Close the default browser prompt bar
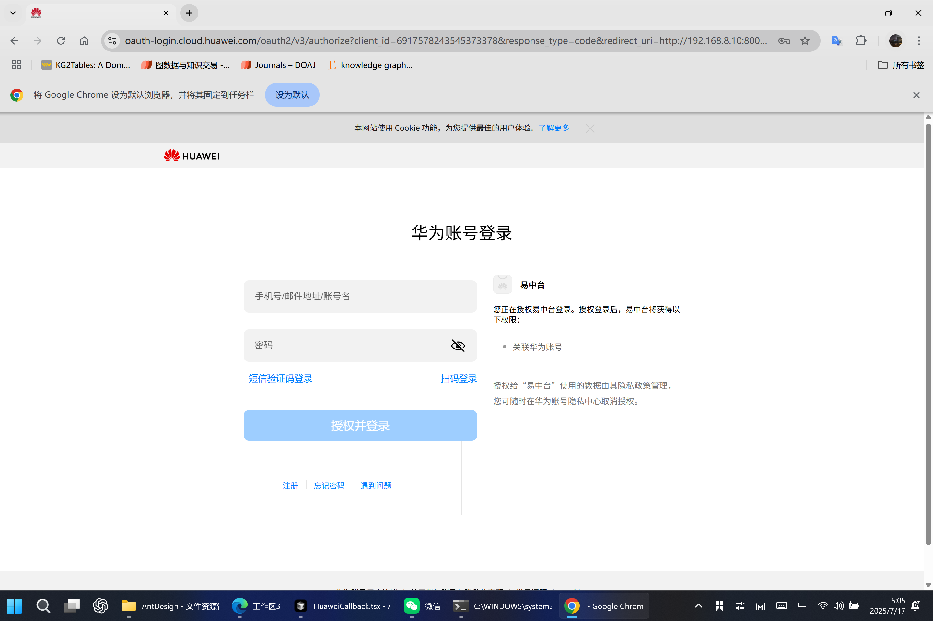 (916, 95)
